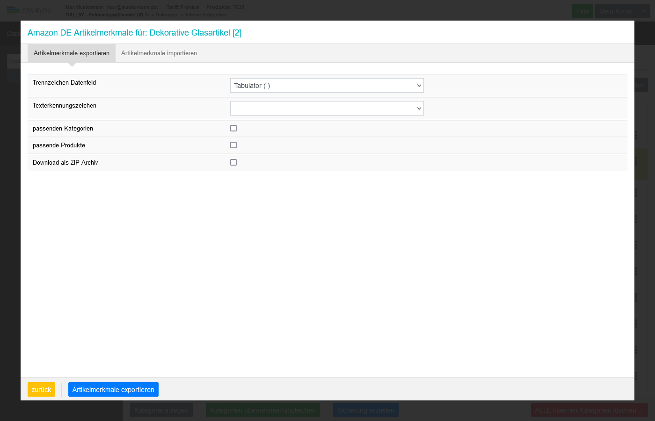
Task: Click ALLE internen Kategorien löschen button
Action: (x=585, y=410)
